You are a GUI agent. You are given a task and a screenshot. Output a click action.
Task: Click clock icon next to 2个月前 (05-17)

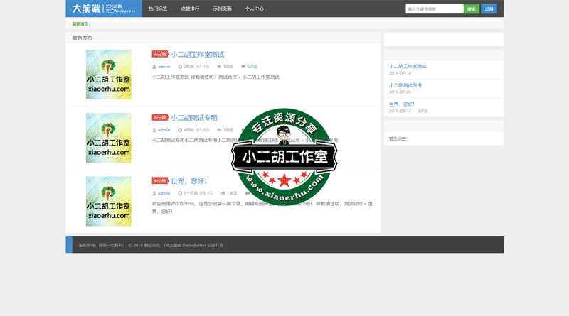pos(180,193)
